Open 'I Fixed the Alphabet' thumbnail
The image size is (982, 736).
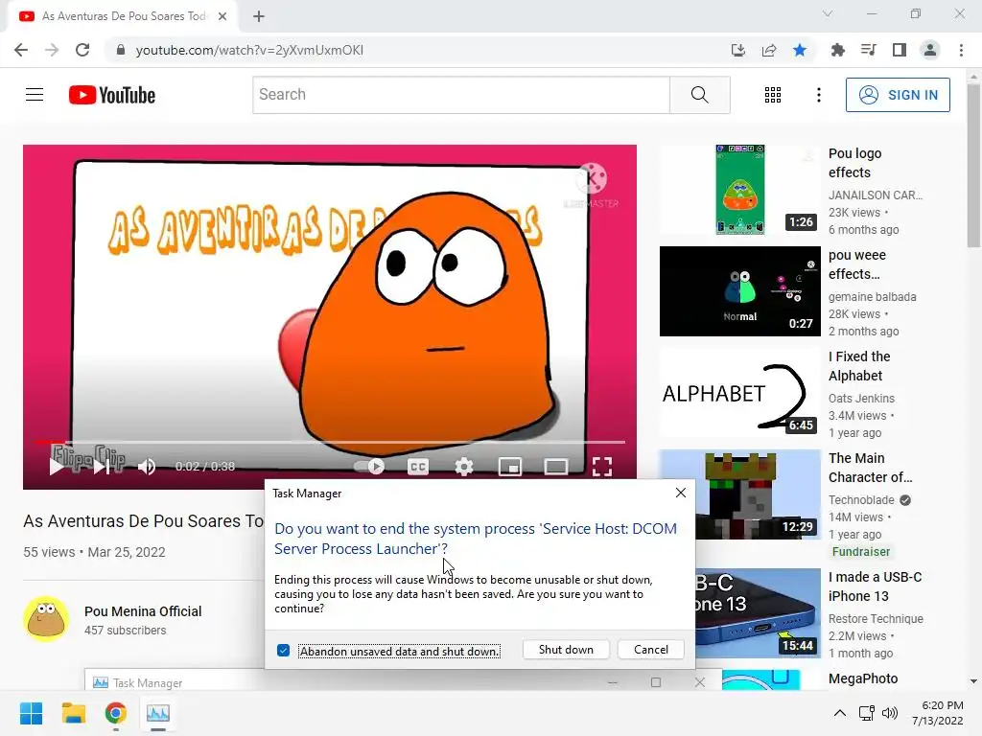click(x=739, y=392)
